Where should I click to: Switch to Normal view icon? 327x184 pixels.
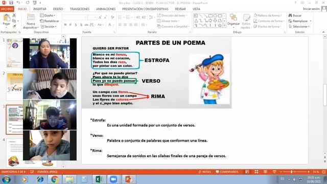coord(247,172)
